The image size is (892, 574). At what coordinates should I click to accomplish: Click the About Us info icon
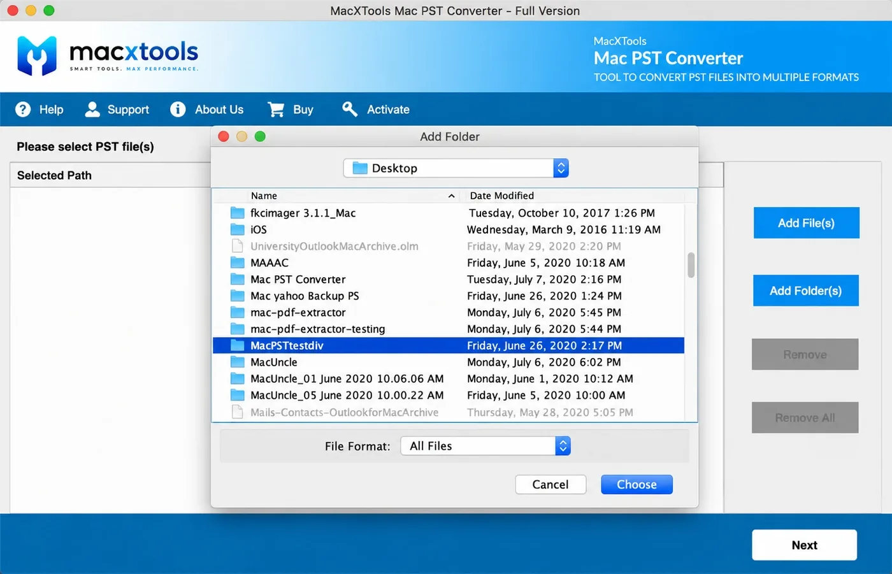(178, 110)
